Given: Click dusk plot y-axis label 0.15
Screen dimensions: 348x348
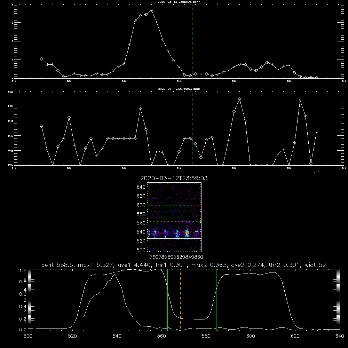Looking at the screenshot, I should (x=11, y=121).
